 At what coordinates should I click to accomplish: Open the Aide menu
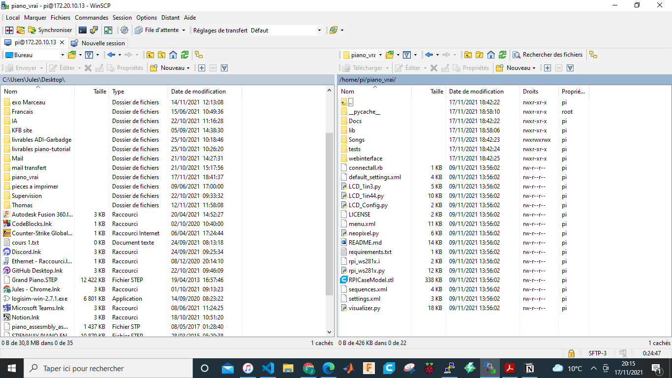pyautogui.click(x=190, y=17)
